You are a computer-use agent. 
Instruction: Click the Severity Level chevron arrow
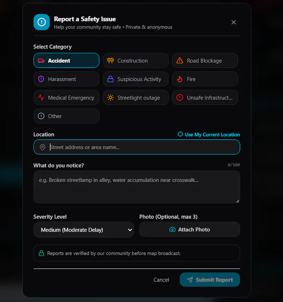pyautogui.click(x=130, y=230)
